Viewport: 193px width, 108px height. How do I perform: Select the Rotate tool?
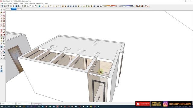click(x=2, y=32)
